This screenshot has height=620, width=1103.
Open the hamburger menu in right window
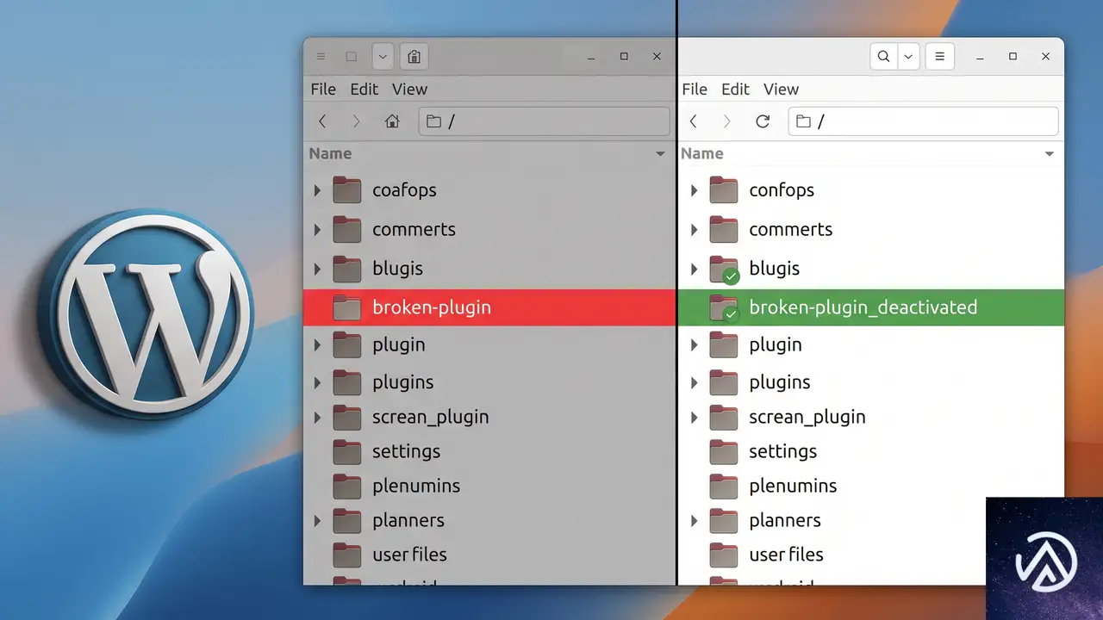(939, 57)
